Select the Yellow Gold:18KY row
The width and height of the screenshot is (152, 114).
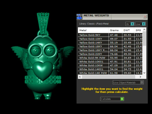coord(110,46)
